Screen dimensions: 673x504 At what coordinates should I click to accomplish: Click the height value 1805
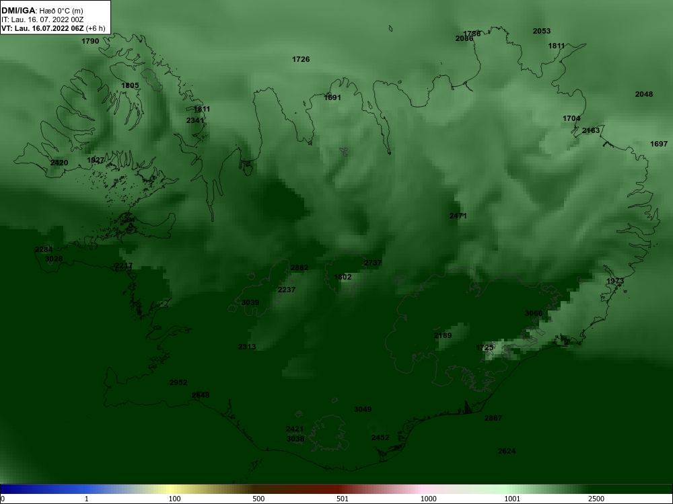point(130,85)
